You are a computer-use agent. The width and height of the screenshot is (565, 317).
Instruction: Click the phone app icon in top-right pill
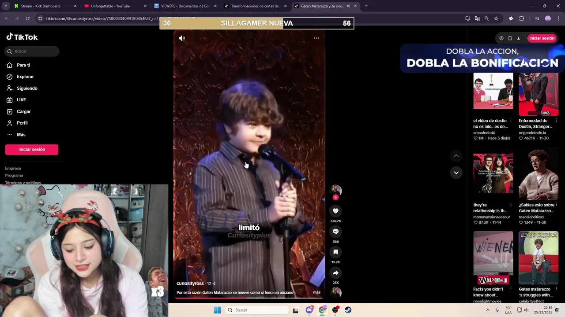(x=510, y=38)
